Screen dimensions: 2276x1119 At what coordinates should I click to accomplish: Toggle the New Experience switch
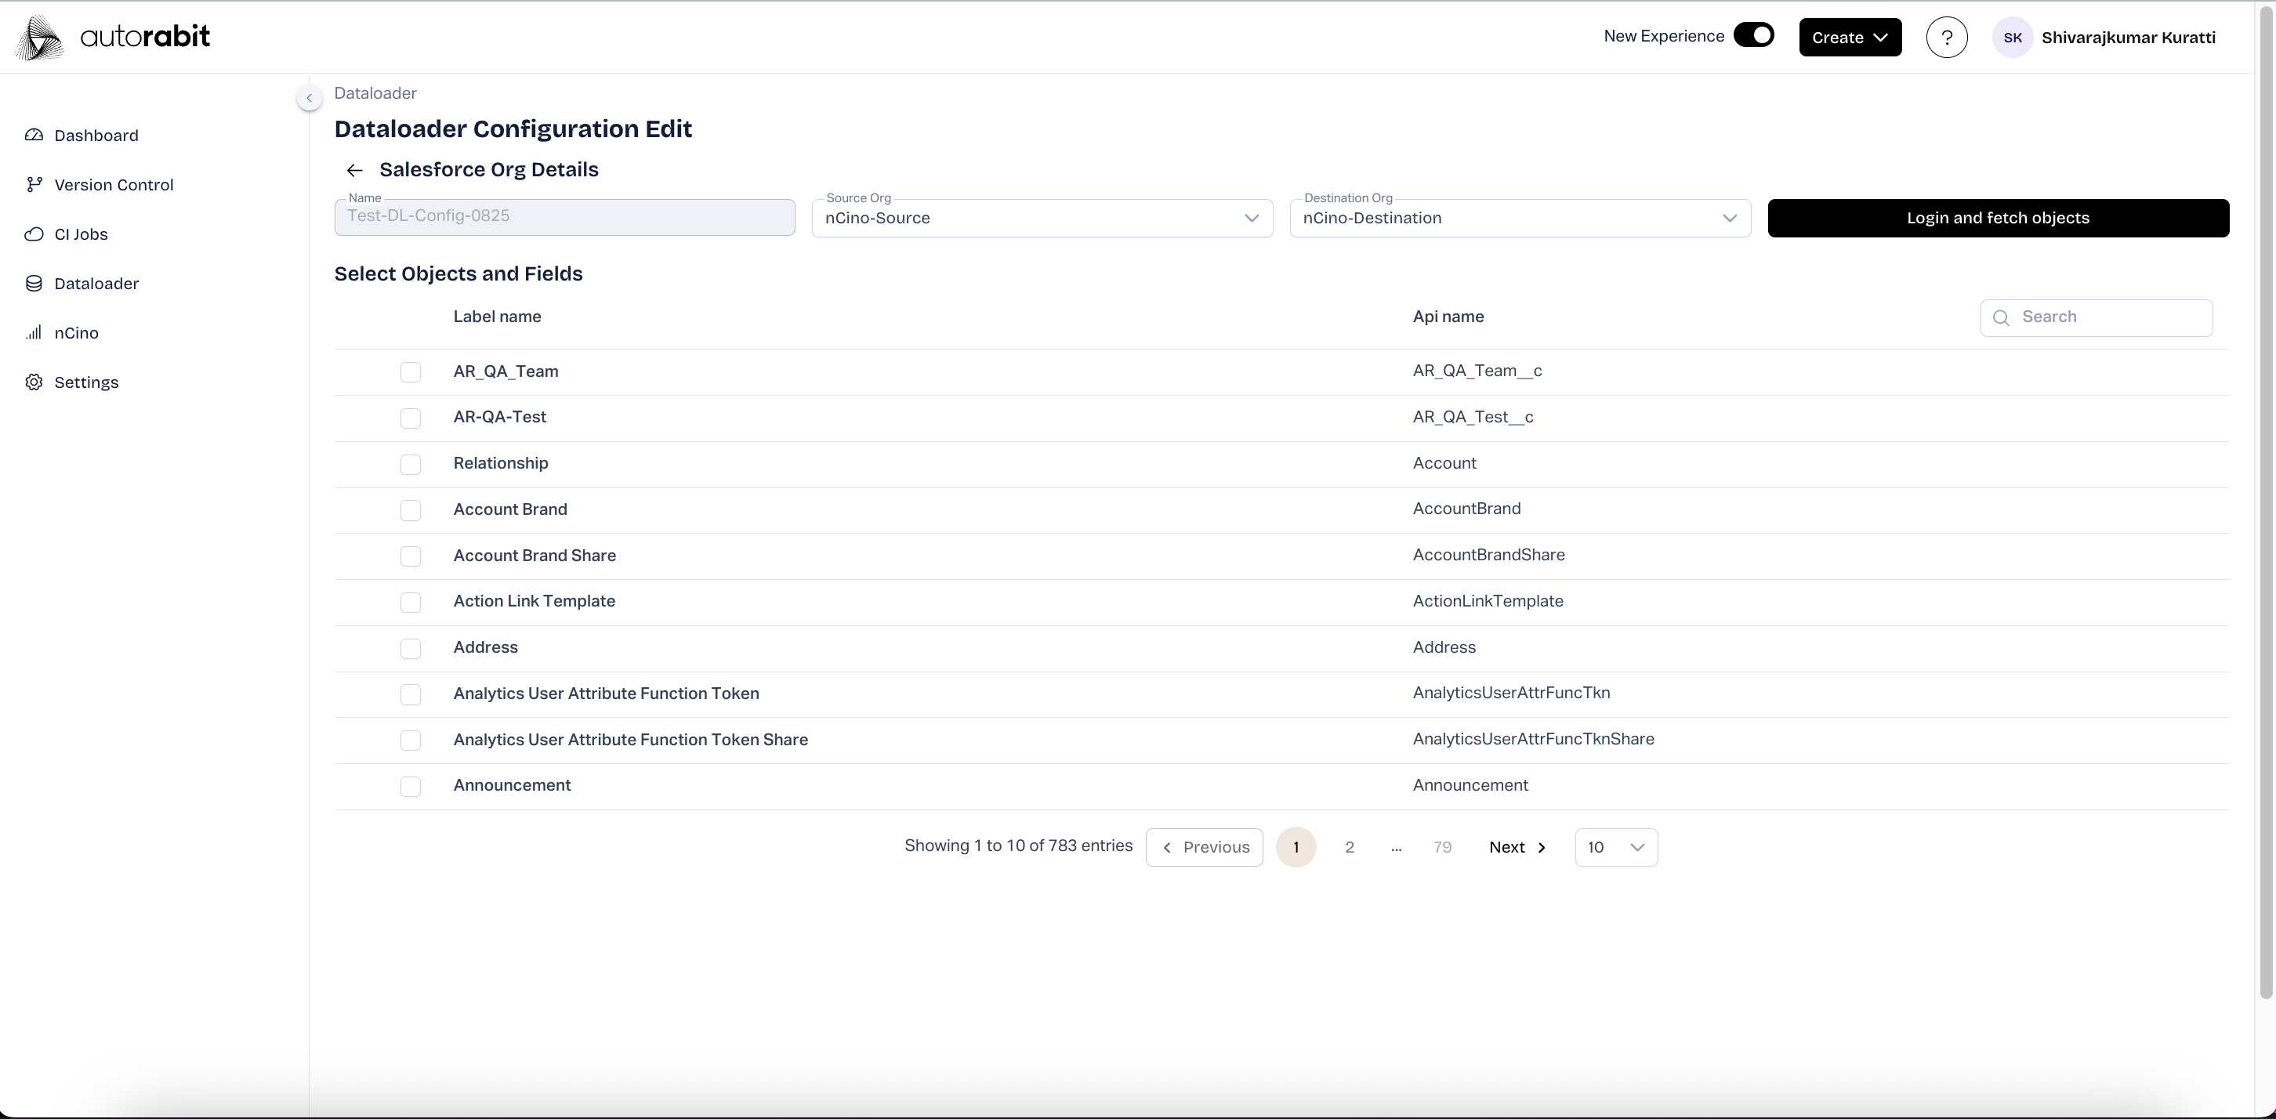[x=1754, y=35]
